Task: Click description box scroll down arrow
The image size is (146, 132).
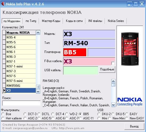Action: pos(113,105)
